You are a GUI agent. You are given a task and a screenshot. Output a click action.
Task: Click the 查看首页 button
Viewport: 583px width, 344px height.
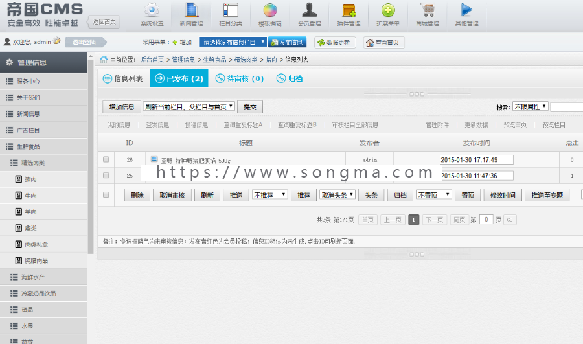(x=383, y=42)
